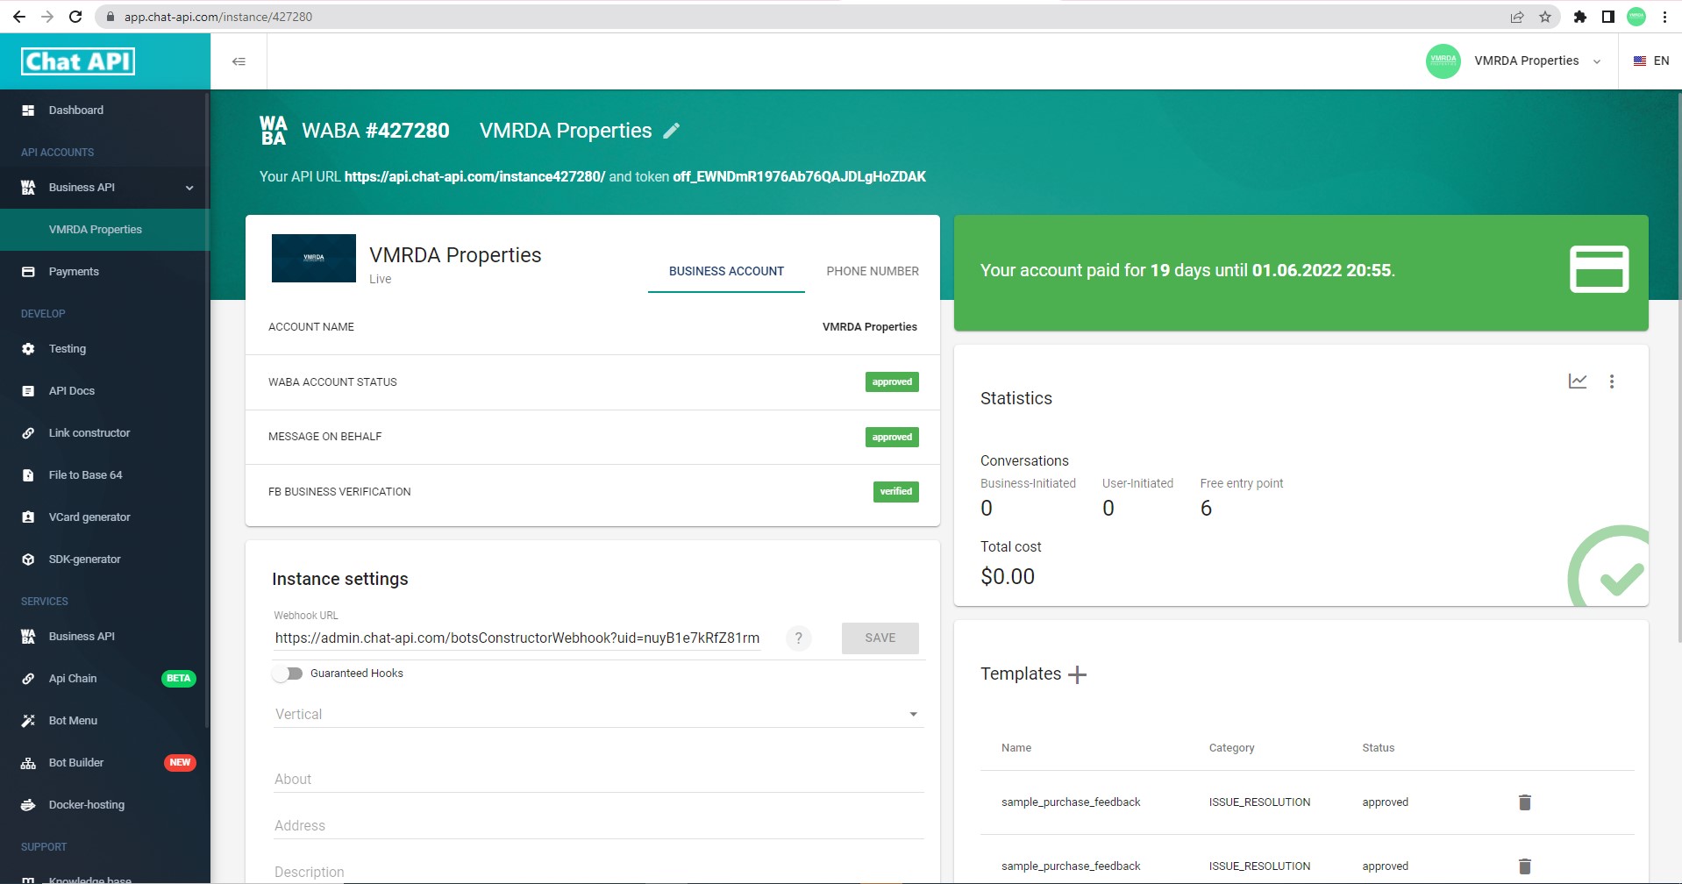This screenshot has height=884, width=1682.
Task: Click the payment card icon in green banner
Action: coord(1599,269)
